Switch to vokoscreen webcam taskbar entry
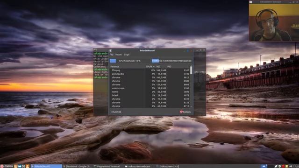299x168 pixels. (x=139, y=166)
